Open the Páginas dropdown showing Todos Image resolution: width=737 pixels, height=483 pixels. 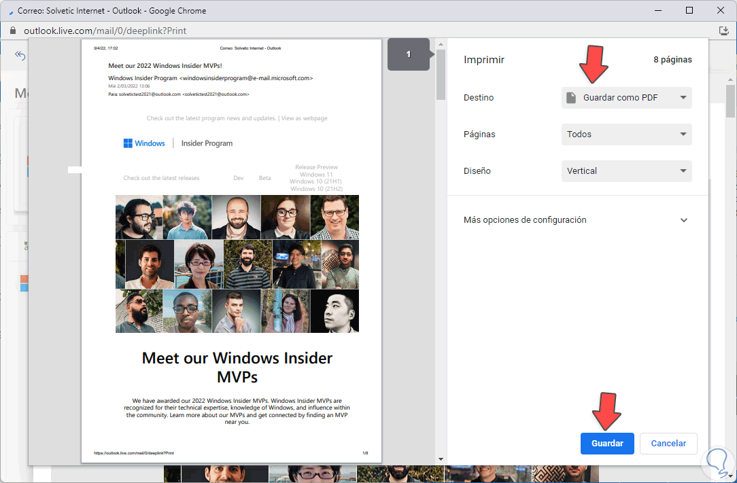click(626, 134)
